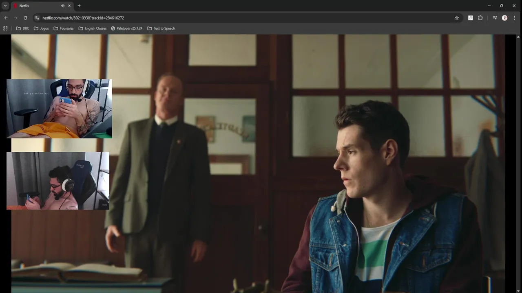The image size is (522, 293).
Task: Open the English Classes bookmarks folder
Action: click(x=93, y=28)
